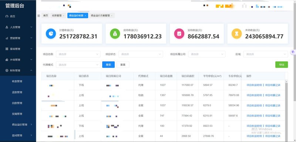The width and height of the screenshot is (296, 142).
Task: Open 项目收益明细 for the 180-unit row
Action: pos(254,126)
